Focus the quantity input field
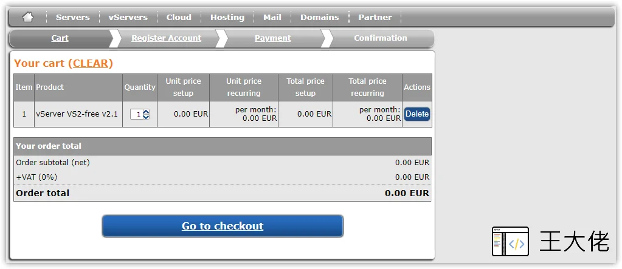 [x=136, y=115]
